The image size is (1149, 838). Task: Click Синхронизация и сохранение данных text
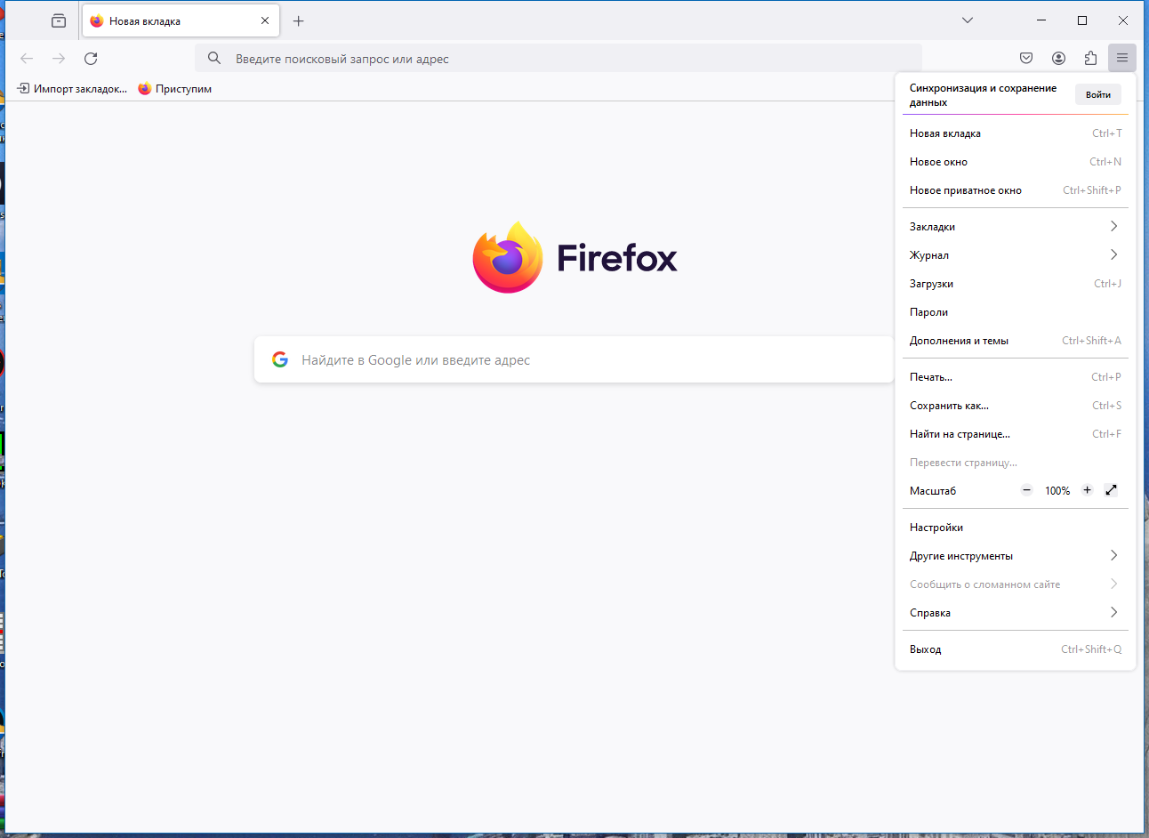click(983, 95)
